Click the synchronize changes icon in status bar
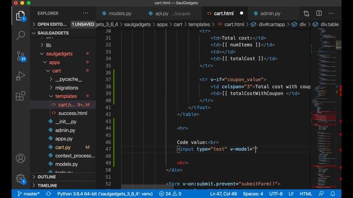 point(49,194)
